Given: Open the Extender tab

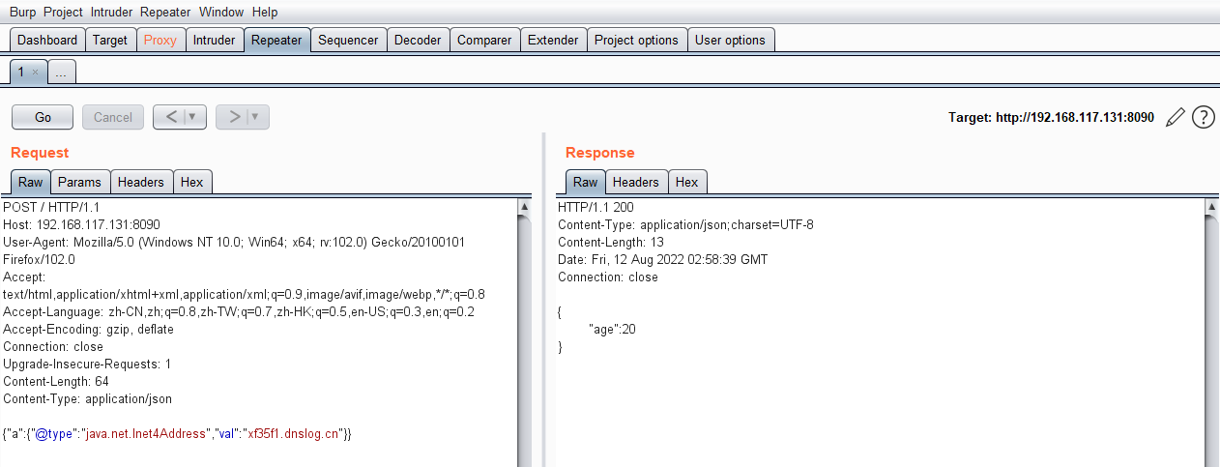Looking at the screenshot, I should point(553,40).
